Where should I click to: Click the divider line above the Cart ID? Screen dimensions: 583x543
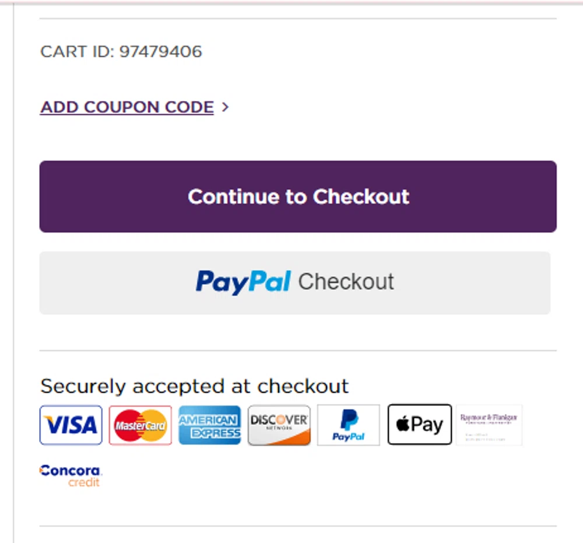[x=298, y=19]
